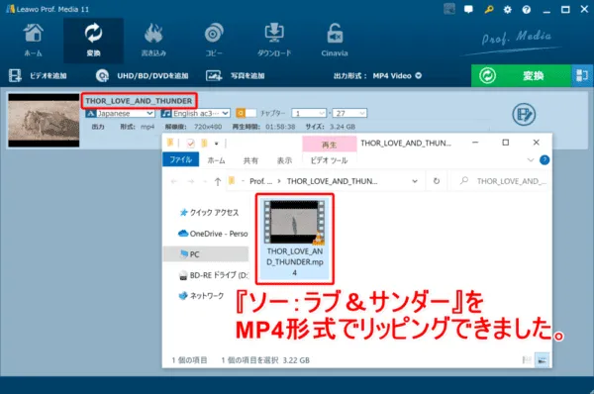Click the THOR_LOVE_AND_THUNDER title name
Image resolution: width=594 pixels, height=394 pixels.
[x=139, y=101]
